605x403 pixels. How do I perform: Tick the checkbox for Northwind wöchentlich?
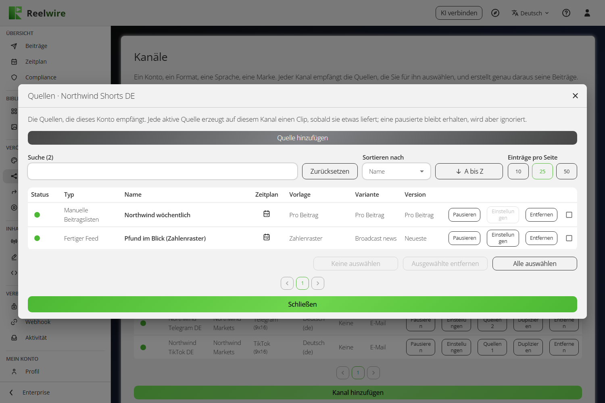click(x=569, y=215)
